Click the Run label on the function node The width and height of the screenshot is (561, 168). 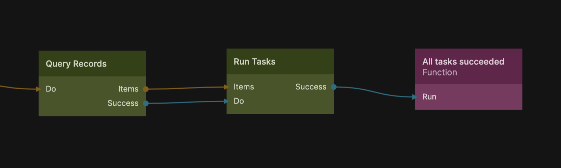[429, 97]
